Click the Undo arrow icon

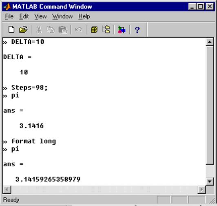click(79, 29)
